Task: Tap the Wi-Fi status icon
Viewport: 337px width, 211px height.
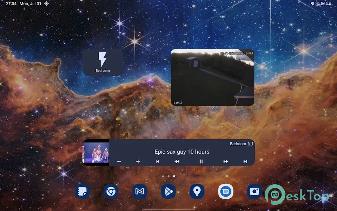Action: coord(317,4)
